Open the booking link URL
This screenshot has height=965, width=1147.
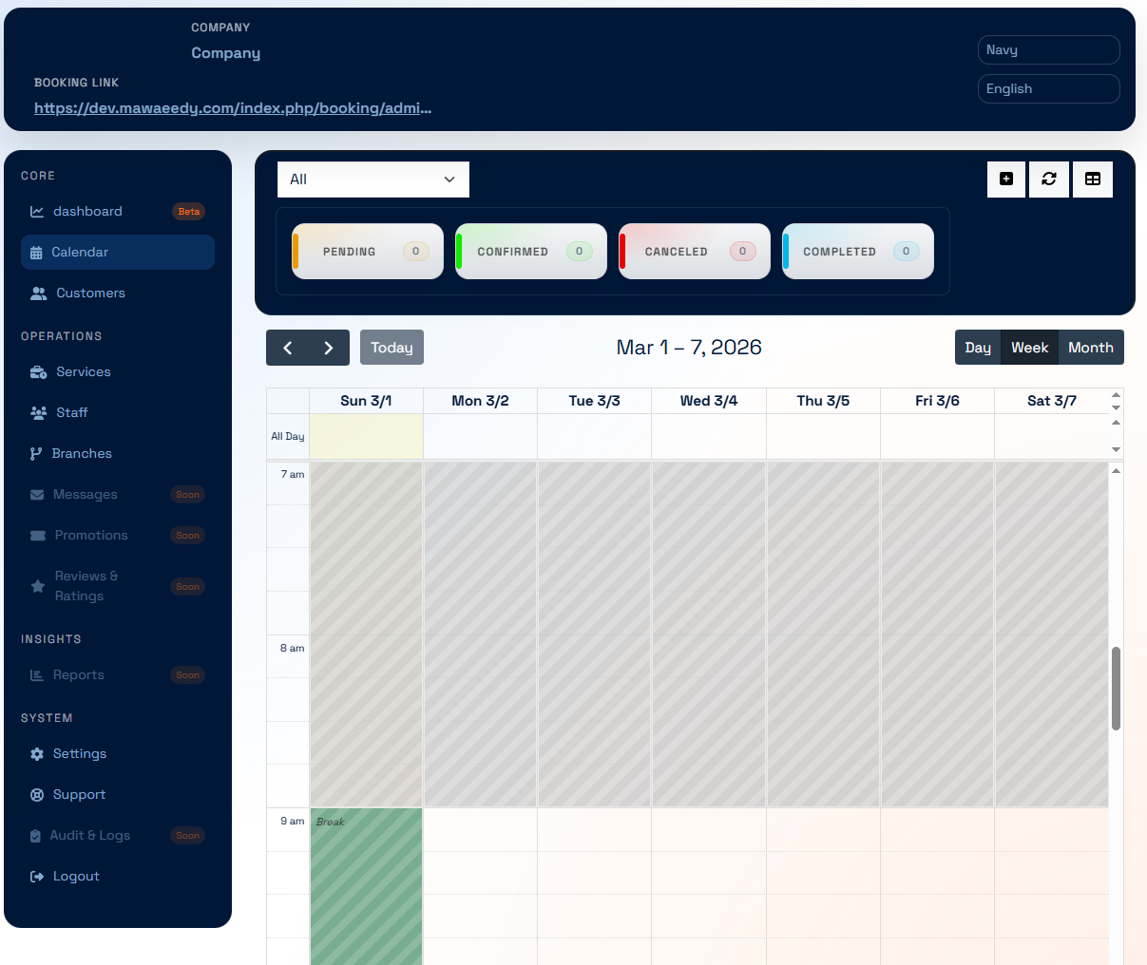point(233,108)
